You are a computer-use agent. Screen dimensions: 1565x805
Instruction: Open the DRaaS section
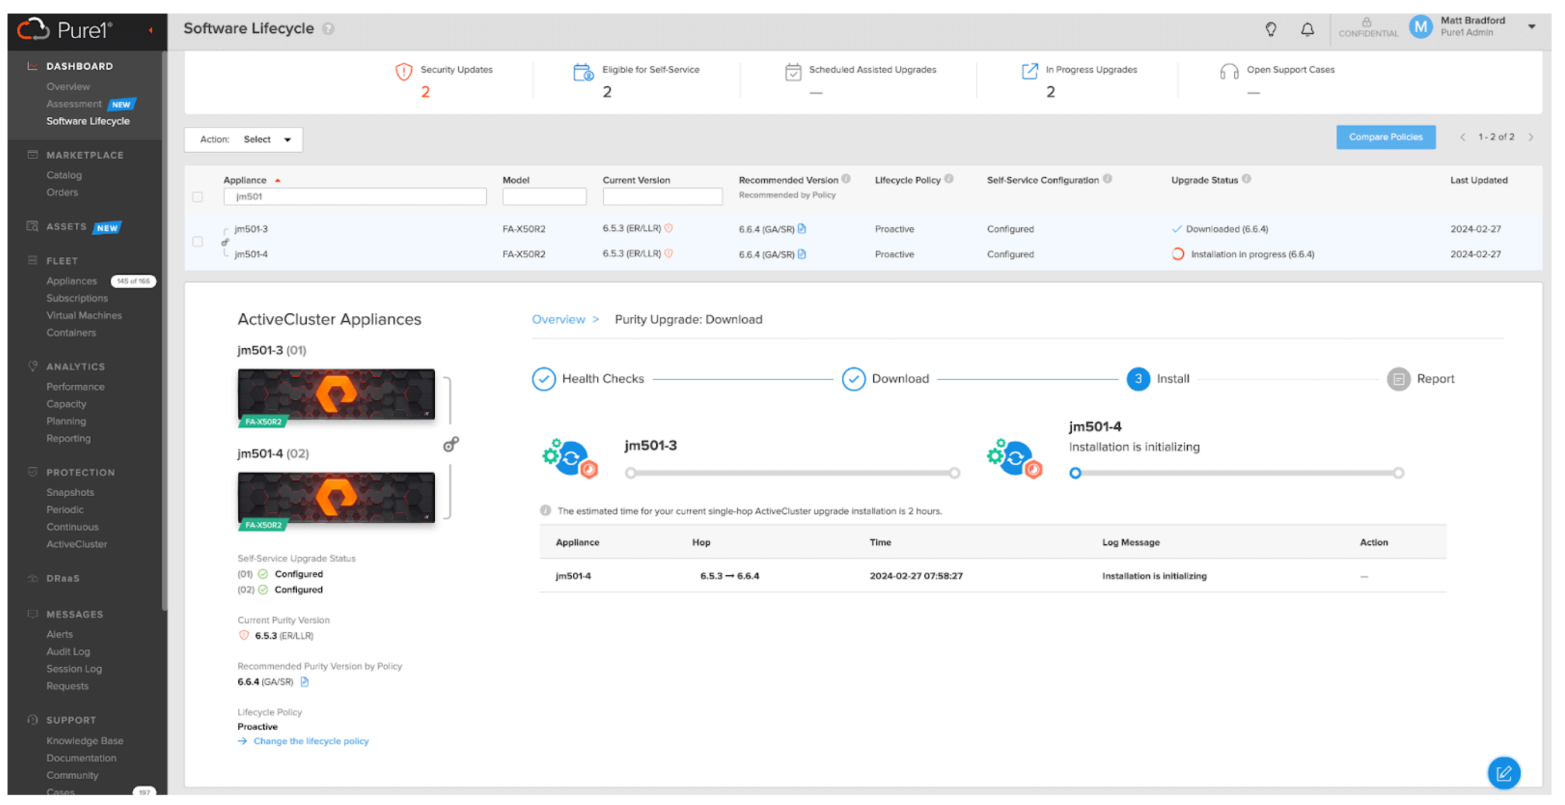(x=63, y=578)
